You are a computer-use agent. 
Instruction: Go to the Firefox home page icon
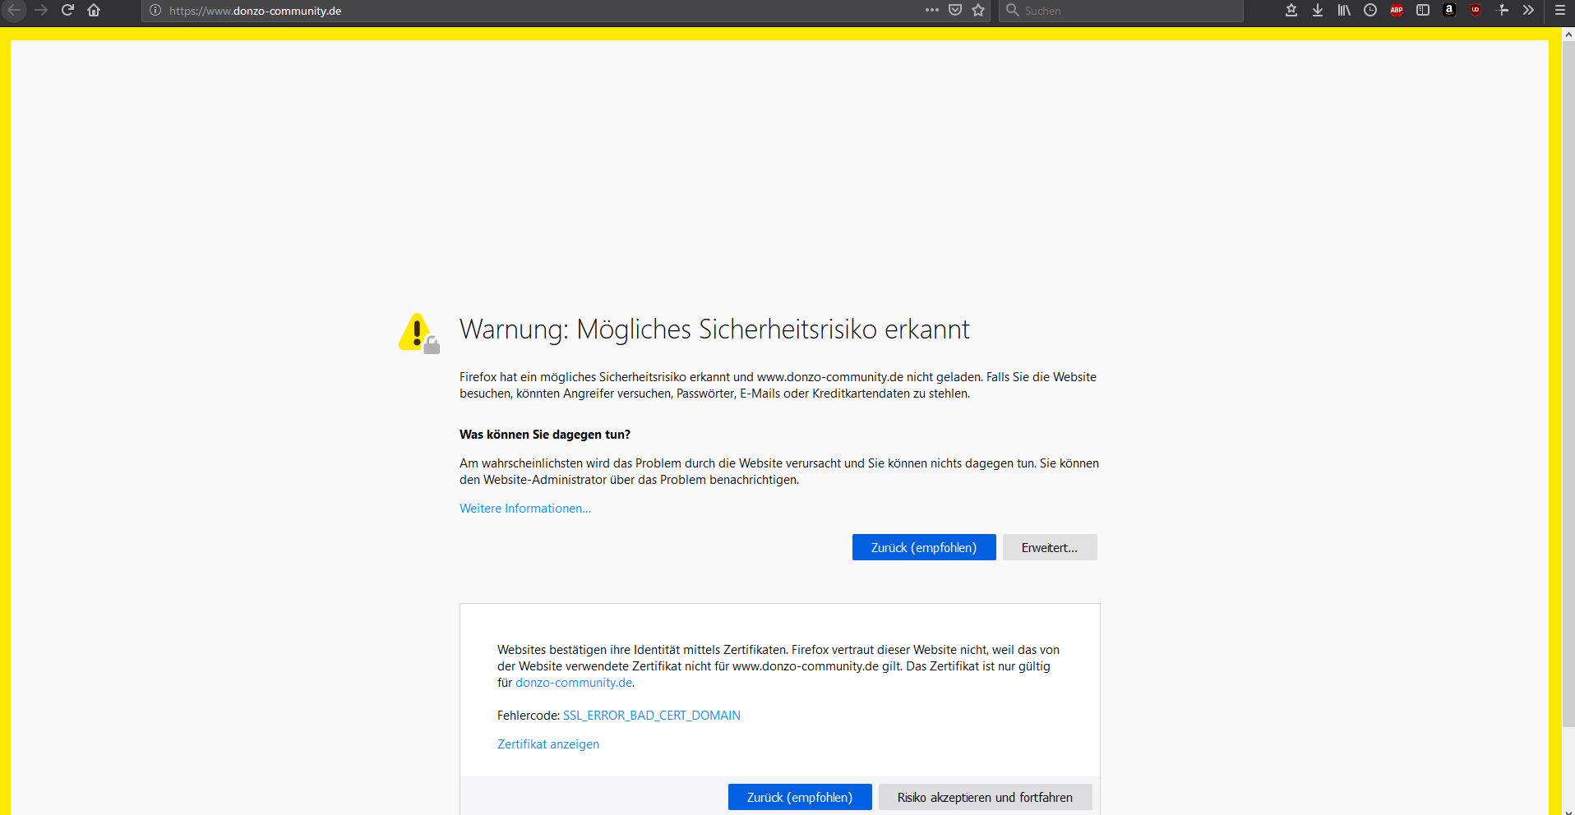(94, 10)
